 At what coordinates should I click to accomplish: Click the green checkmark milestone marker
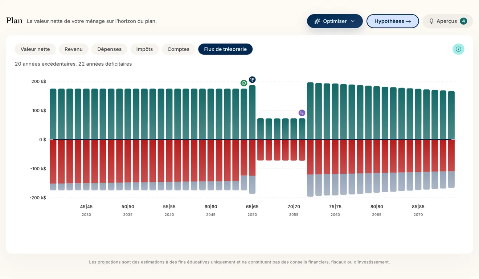244,83
